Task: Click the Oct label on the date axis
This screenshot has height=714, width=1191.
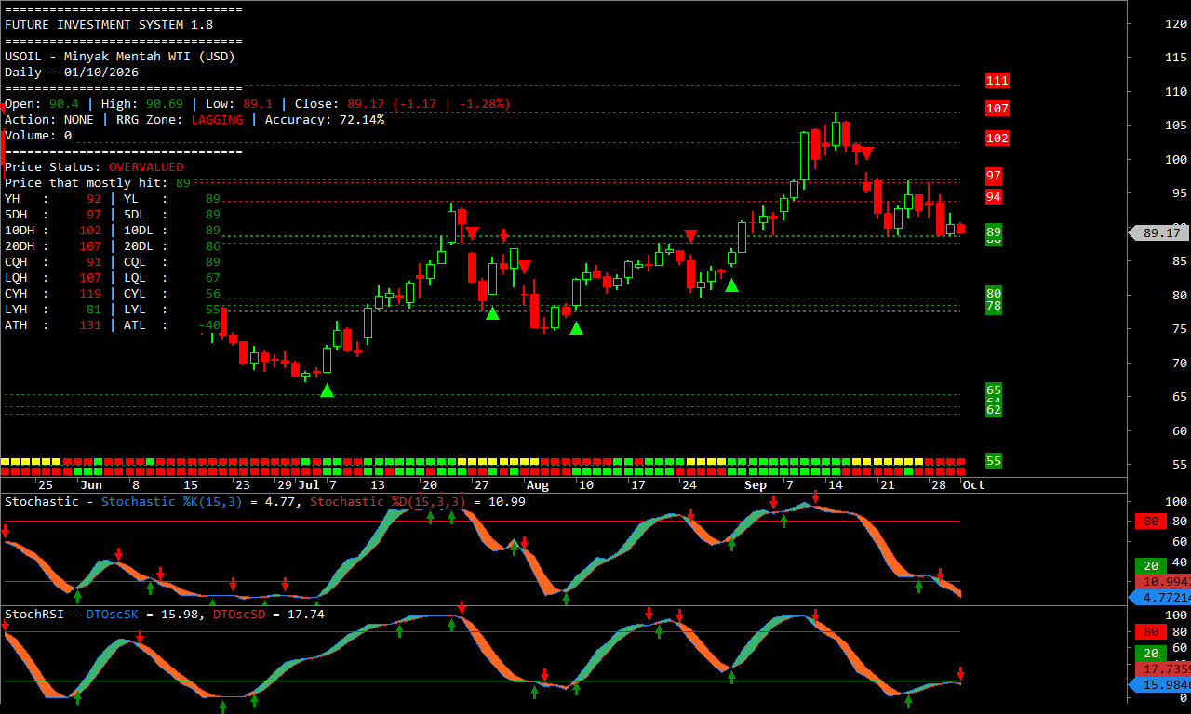Action: pos(973,485)
